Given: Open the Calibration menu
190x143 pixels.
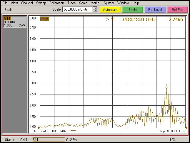Looking at the screenshot, I should coord(57,3).
